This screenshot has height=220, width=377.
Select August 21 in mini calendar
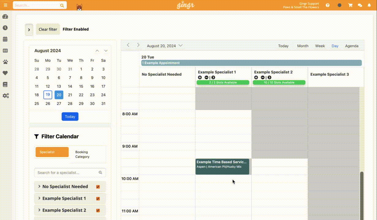70,95
